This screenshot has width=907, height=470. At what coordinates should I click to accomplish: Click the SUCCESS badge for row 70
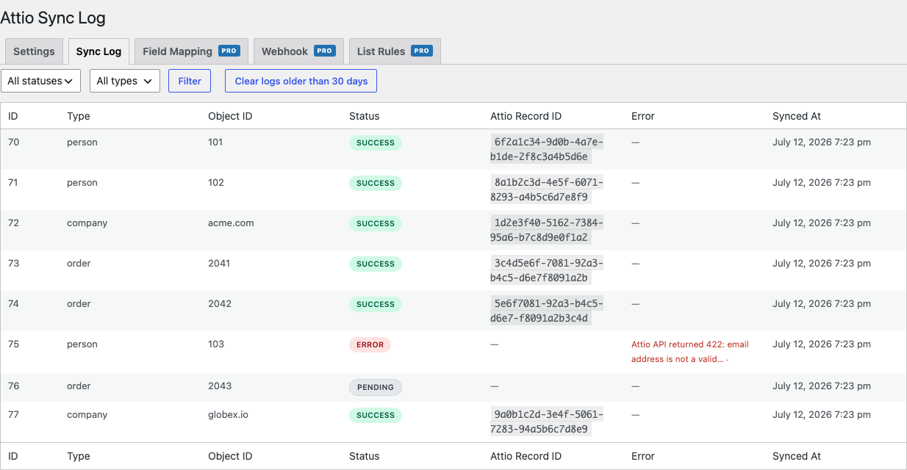point(376,142)
